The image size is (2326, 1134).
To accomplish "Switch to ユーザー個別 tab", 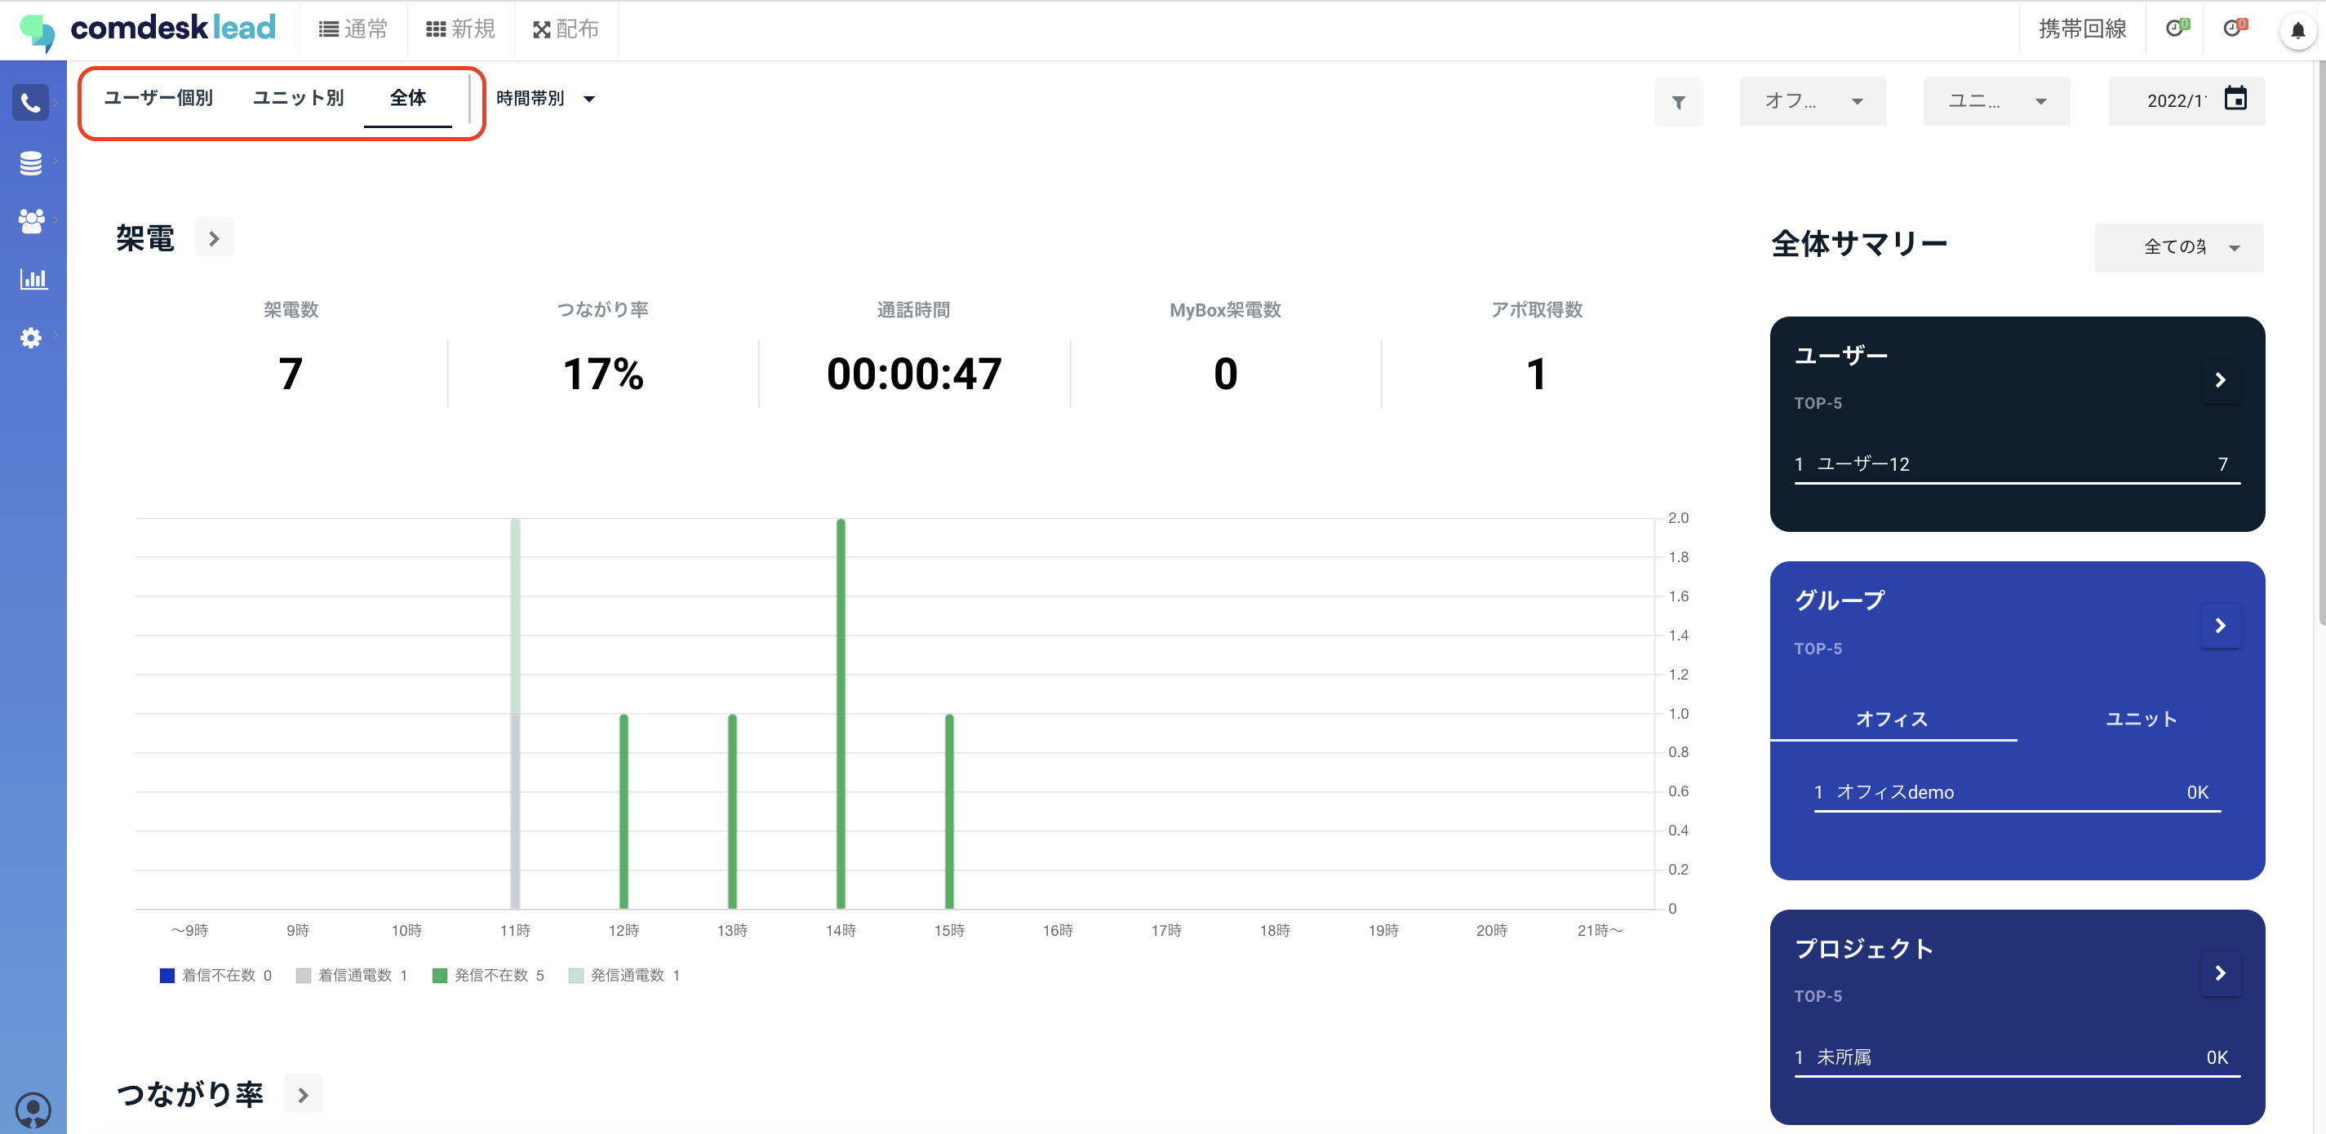I will point(158,98).
